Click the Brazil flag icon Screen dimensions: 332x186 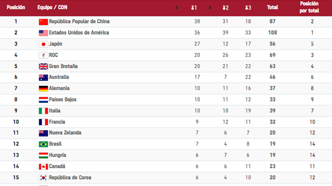pyautogui.click(x=43, y=144)
